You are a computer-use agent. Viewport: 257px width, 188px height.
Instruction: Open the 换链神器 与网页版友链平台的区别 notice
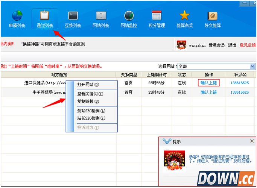53,44
